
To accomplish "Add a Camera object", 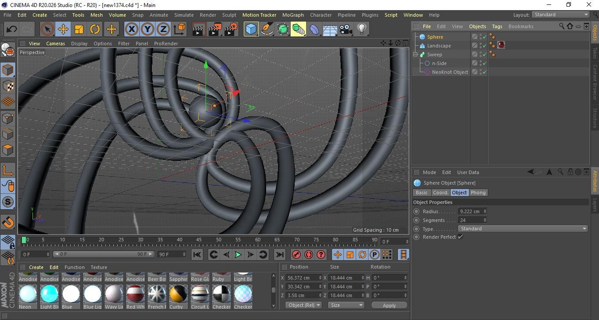I will pyautogui.click(x=346, y=29).
